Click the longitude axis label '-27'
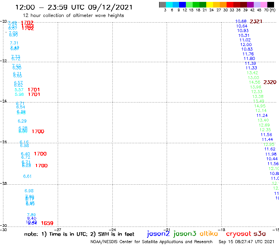Image resolution: width=279 pixels, height=245 pixels. pyautogui.click(x=58, y=230)
